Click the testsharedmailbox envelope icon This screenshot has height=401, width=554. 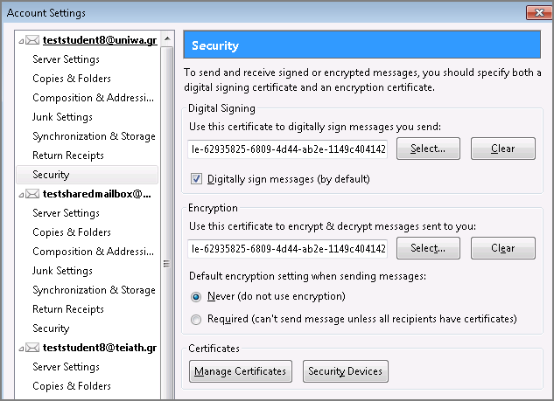[32, 194]
